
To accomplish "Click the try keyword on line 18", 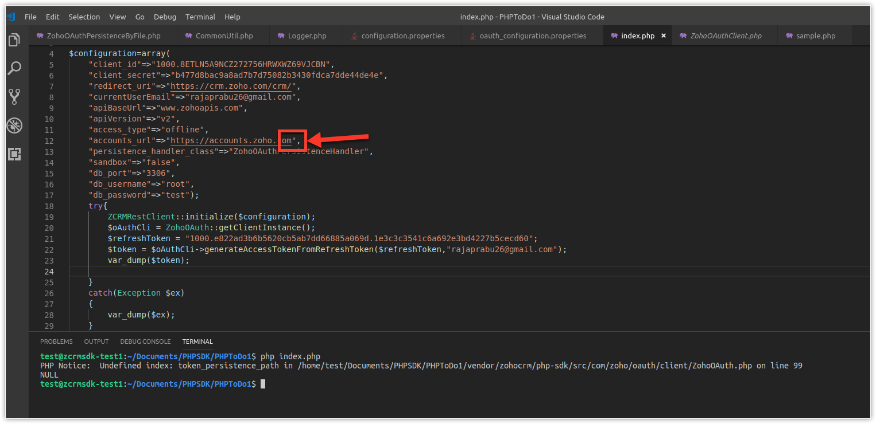I will [x=95, y=206].
